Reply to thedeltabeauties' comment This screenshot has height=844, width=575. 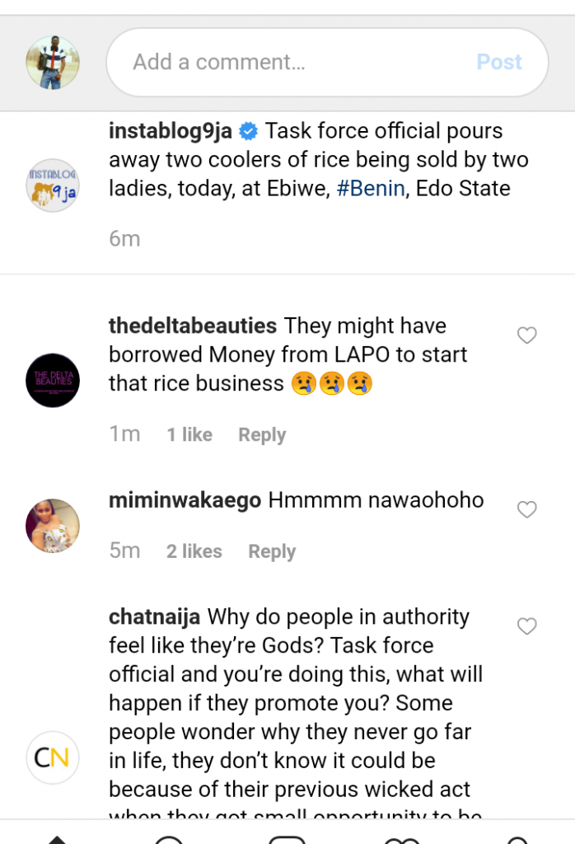[262, 435]
